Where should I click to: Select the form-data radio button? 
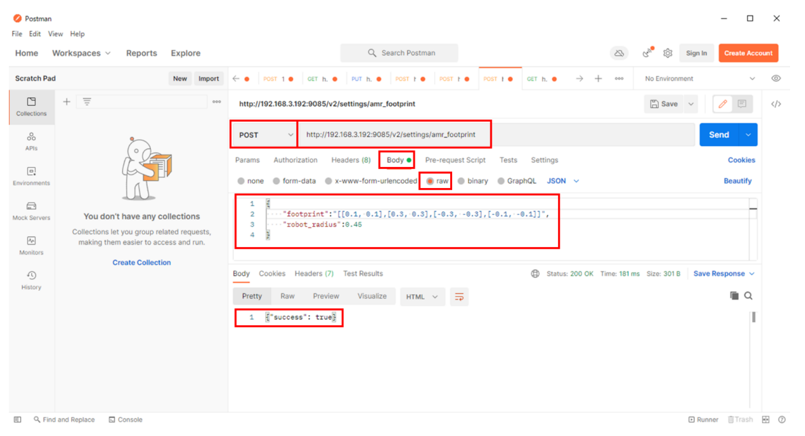[x=277, y=181]
